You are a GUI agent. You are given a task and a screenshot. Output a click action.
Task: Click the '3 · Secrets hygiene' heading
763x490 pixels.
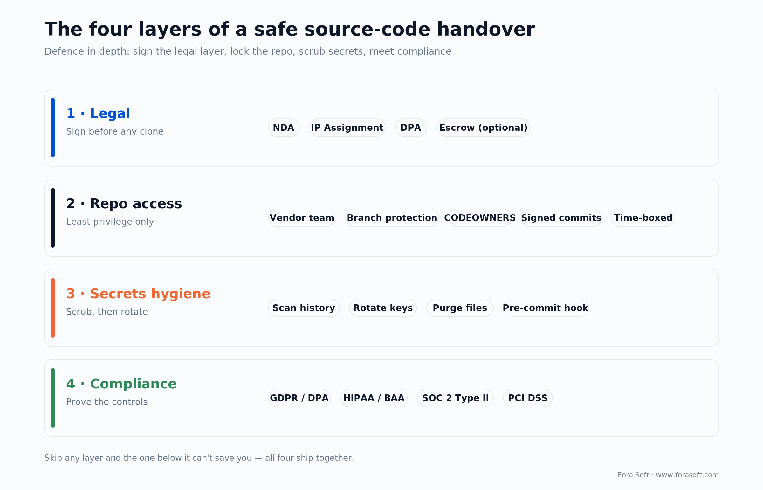[138, 294]
